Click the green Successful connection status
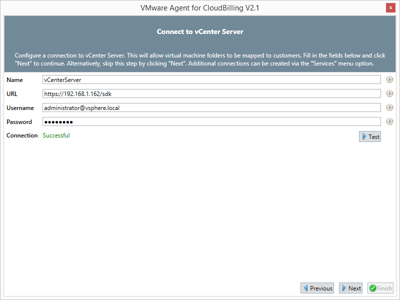Image resolution: width=400 pixels, height=300 pixels. click(56, 135)
